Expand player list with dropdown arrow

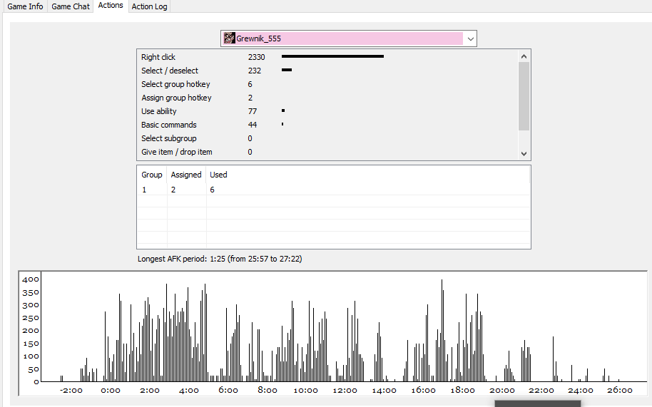[x=470, y=38]
